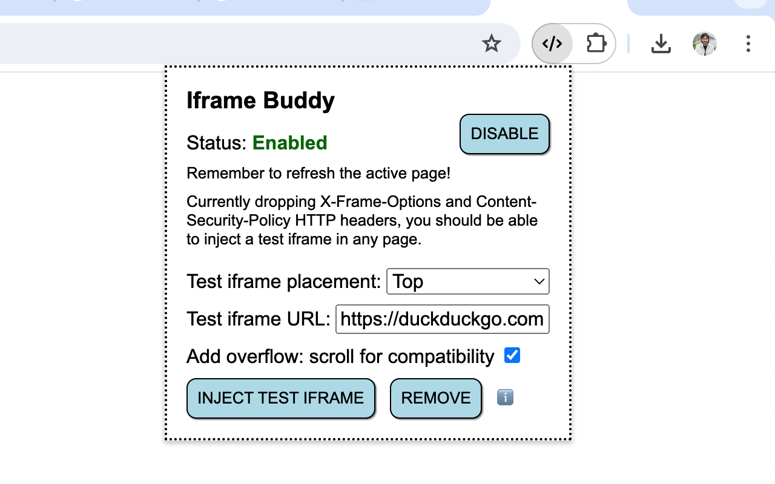Open Chrome's three-dot customize menu
The height and width of the screenshot is (484, 775).
pos(748,44)
